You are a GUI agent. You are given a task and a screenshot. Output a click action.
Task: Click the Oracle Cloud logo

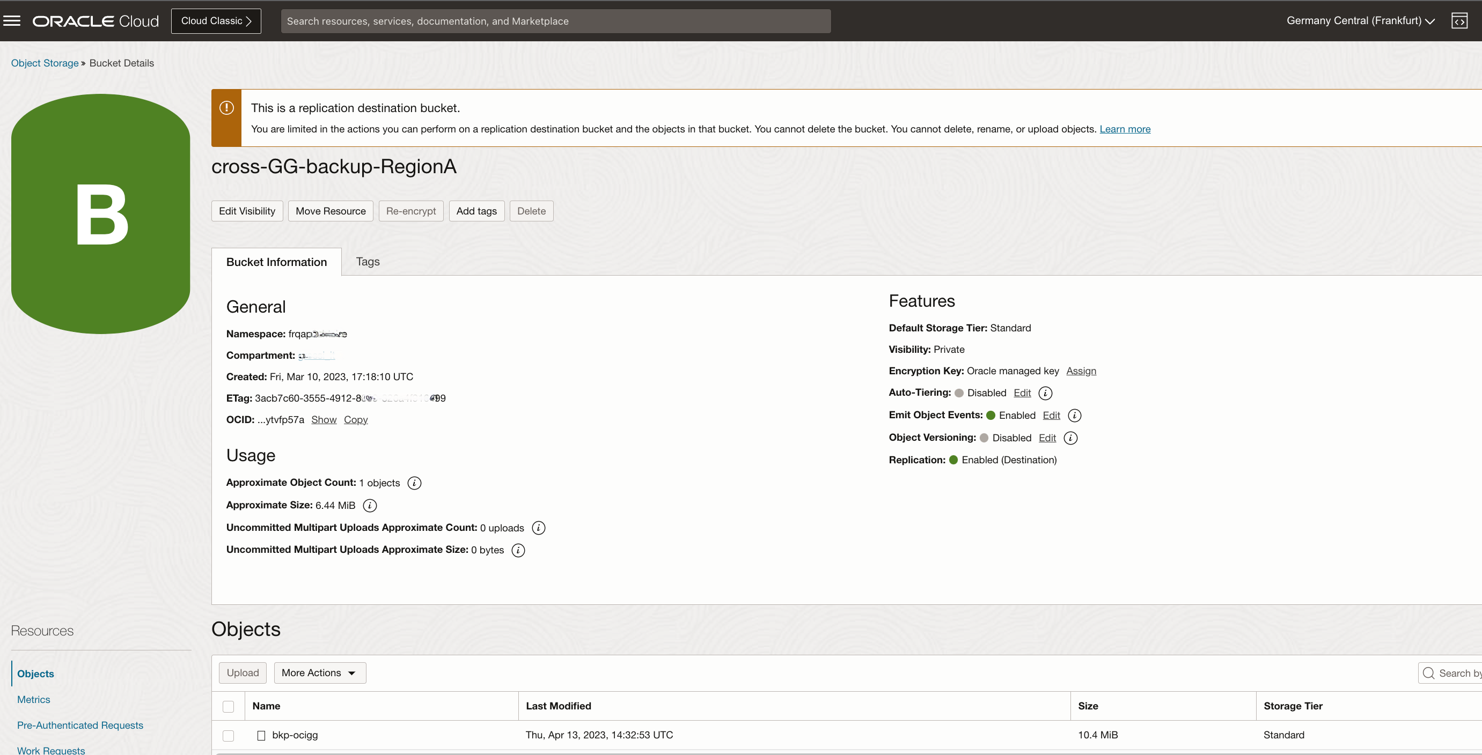(x=96, y=21)
